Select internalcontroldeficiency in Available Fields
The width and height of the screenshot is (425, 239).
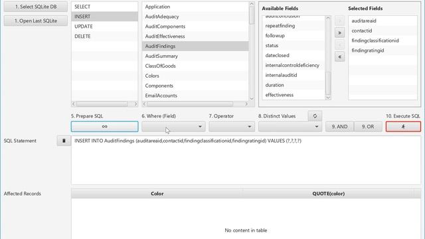(294, 65)
